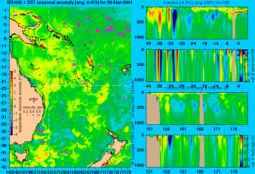The height and width of the screenshot is (174, 255).
Task: Select the temperature section plot at lon=155
Action: [197, 23]
